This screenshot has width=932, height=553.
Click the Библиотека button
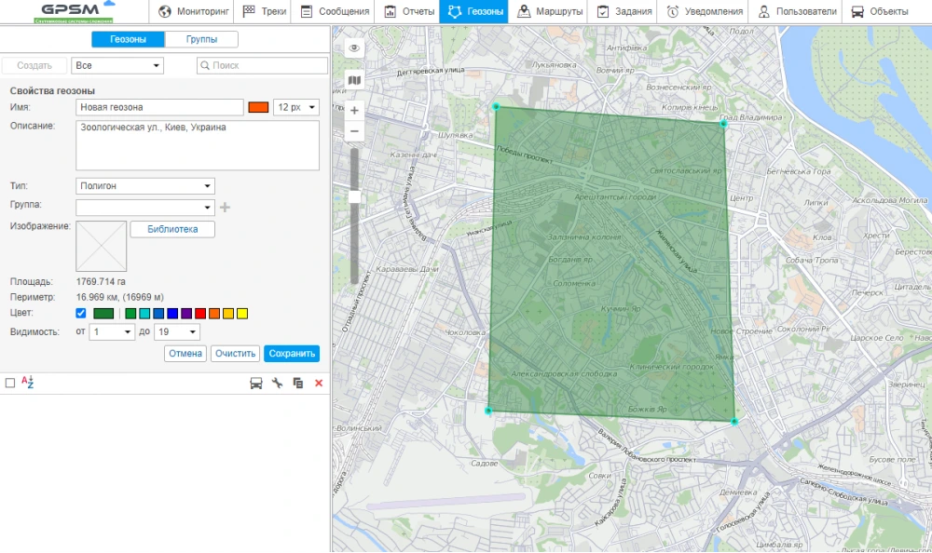tap(172, 229)
